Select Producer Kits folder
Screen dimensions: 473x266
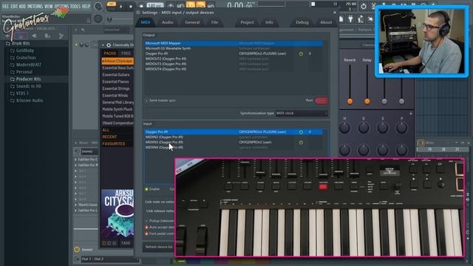pos(28,79)
